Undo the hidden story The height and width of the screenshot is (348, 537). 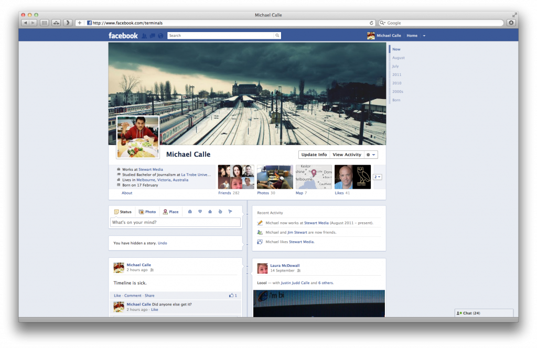163,243
